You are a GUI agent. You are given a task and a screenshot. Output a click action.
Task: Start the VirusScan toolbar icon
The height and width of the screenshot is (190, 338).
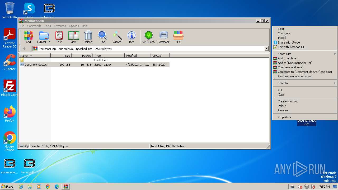click(148, 37)
